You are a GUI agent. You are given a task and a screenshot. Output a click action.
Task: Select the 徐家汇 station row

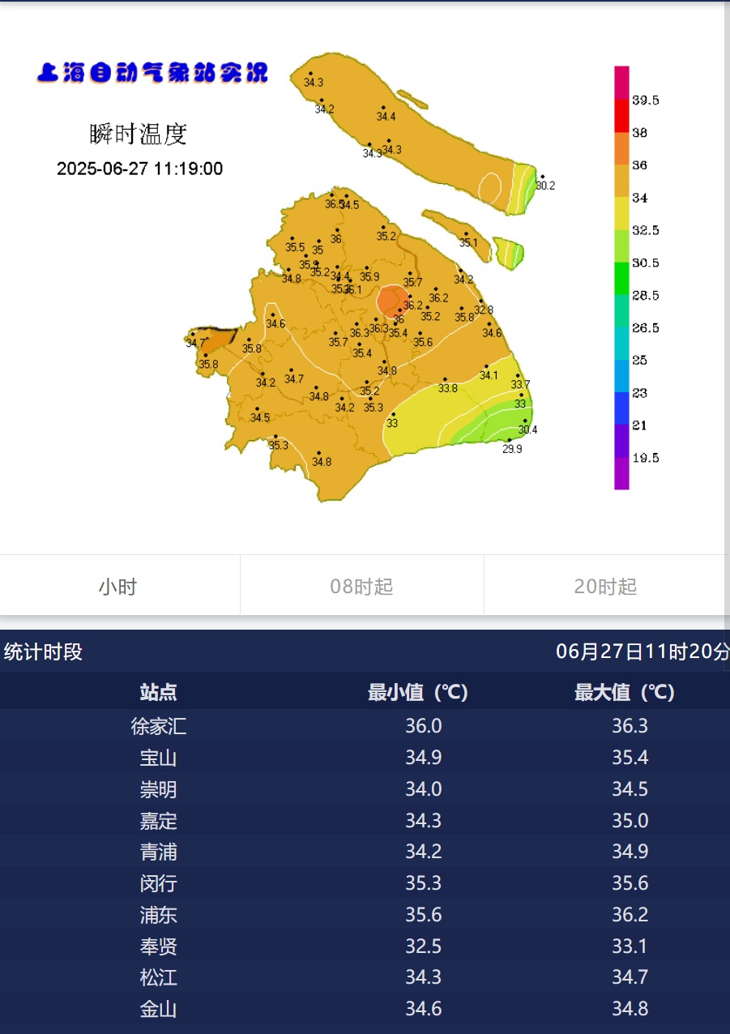pos(159,726)
